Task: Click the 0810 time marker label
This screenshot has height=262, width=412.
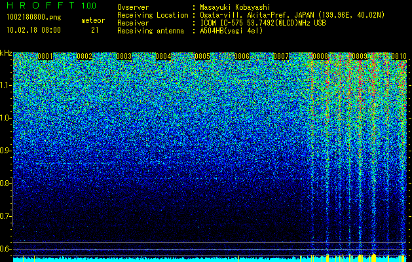Action: point(399,56)
